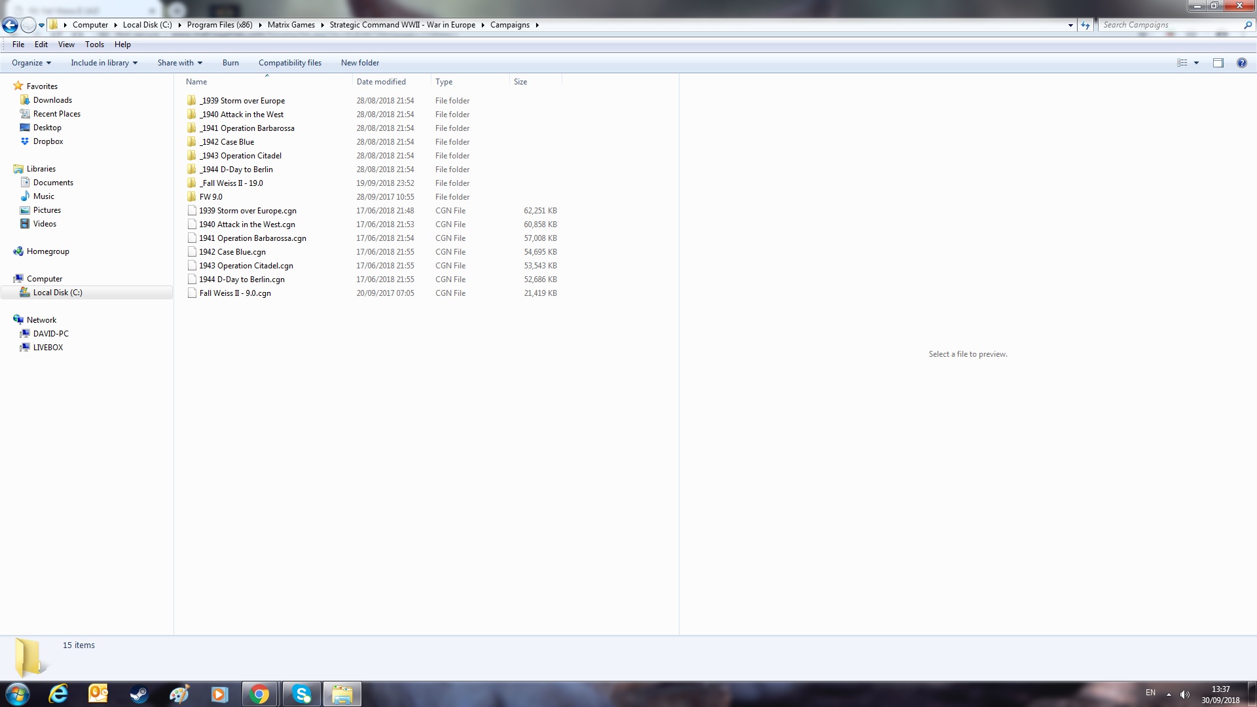This screenshot has height=707, width=1257.
Task: Click the Change your view icon
Action: pyautogui.click(x=1182, y=63)
